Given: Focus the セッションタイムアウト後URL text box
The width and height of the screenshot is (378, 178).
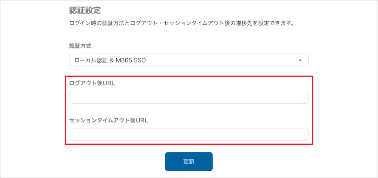Looking at the screenshot, I should click(188, 134).
